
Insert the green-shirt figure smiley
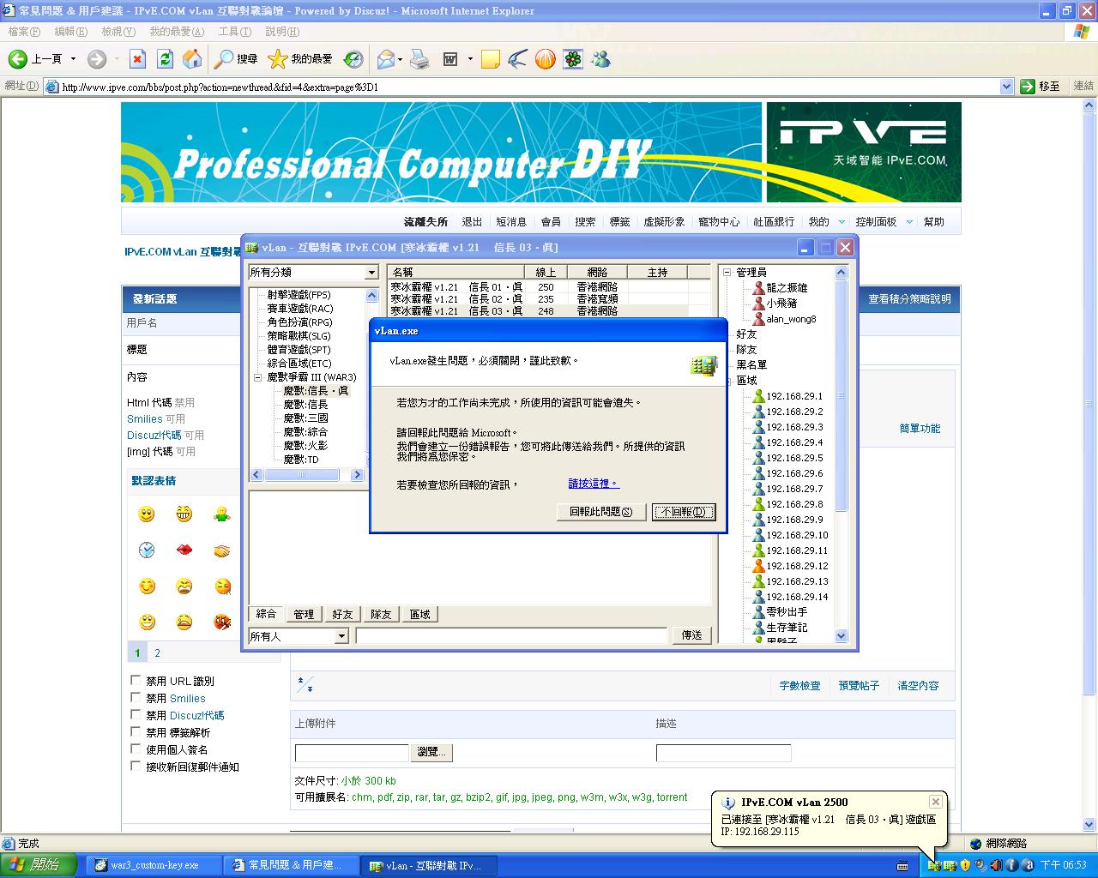(x=222, y=514)
